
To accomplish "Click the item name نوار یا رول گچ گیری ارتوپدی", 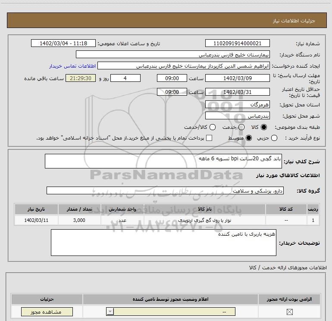I will pos(204,220).
